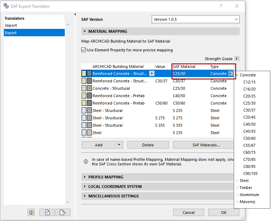Click translators list scroll down arrow
Viewport: 271px width, 221px height.
(x=68, y=202)
